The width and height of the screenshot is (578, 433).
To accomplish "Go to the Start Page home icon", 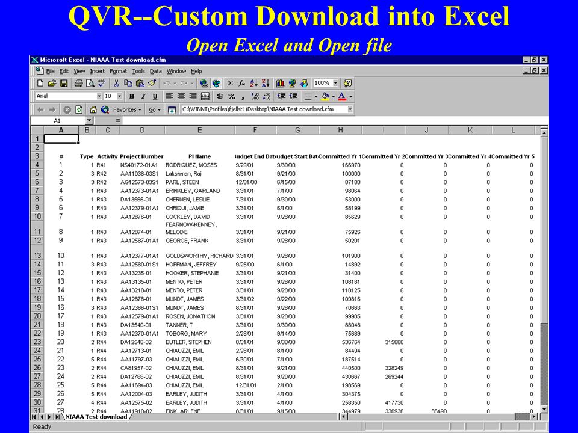I will [x=93, y=109].
